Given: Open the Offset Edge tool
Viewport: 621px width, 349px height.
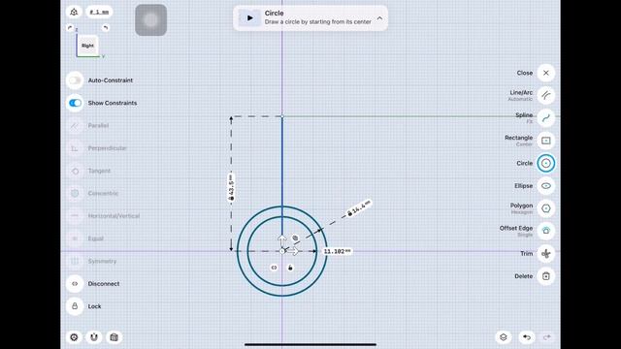Looking at the screenshot, I should click(545, 231).
